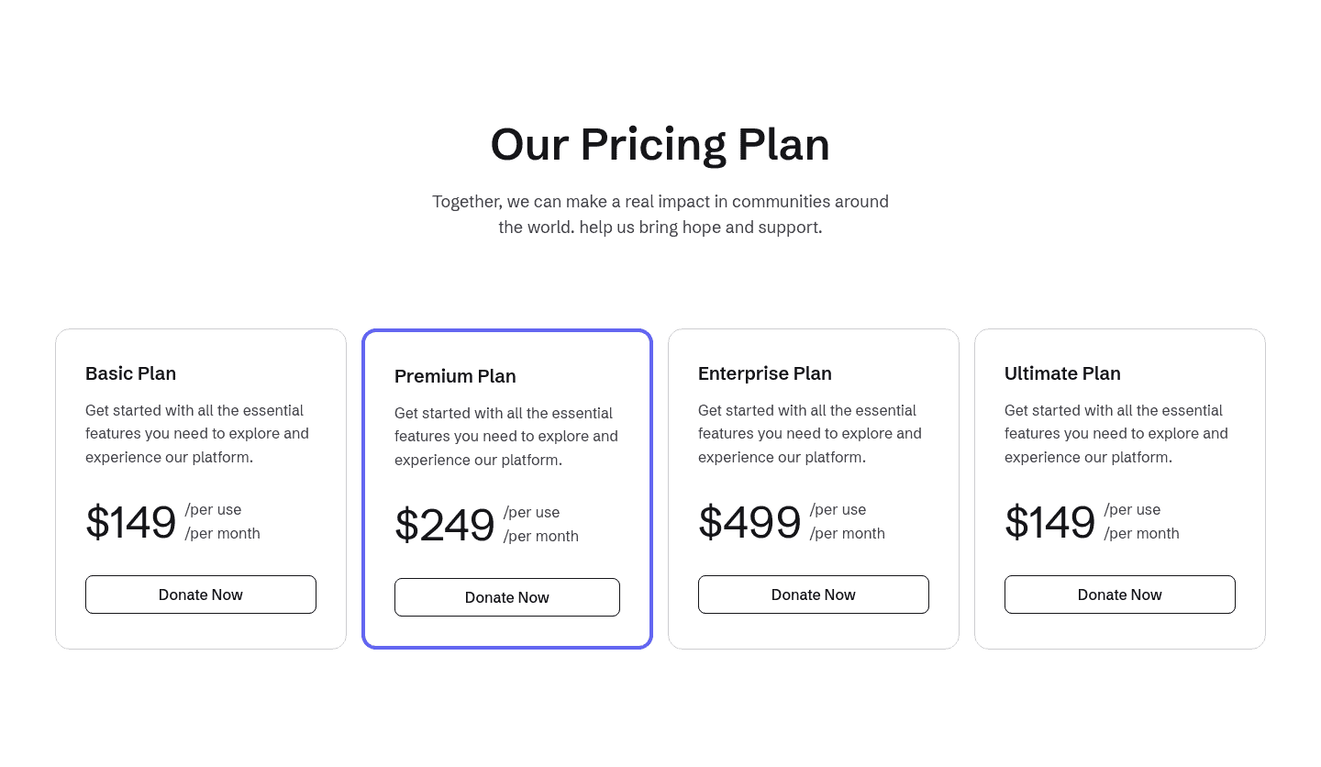This screenshot has height=767, width=1321.
Task: Click the Ultimate Plan Donate Now button
Action: coord(1119,595)
